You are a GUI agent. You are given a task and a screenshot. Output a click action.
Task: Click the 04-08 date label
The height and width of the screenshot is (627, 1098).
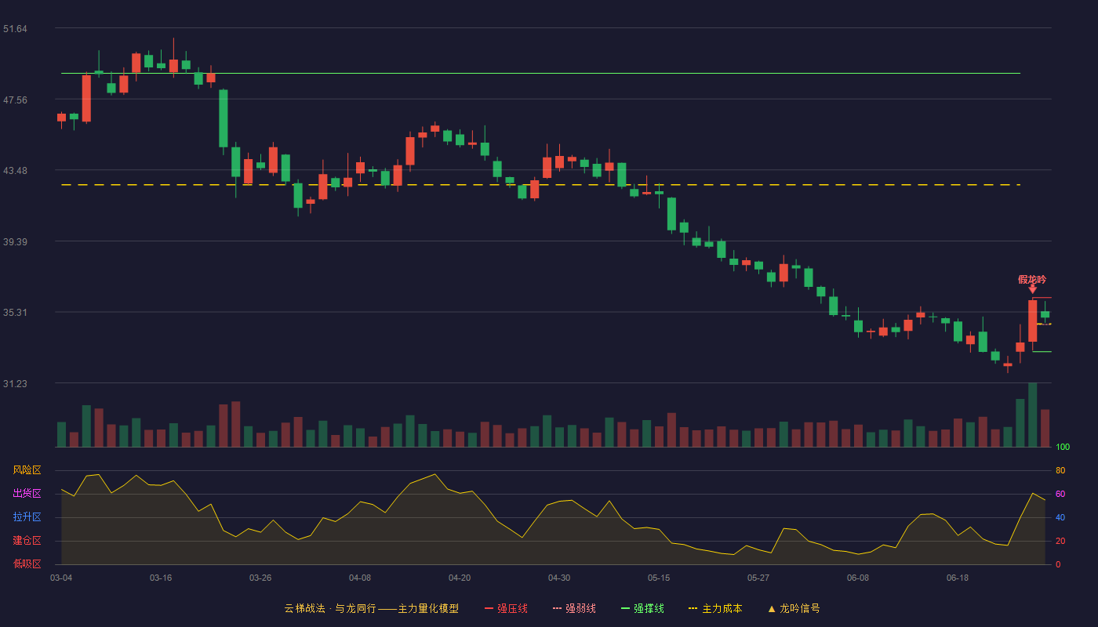click(x=360, y=578)
